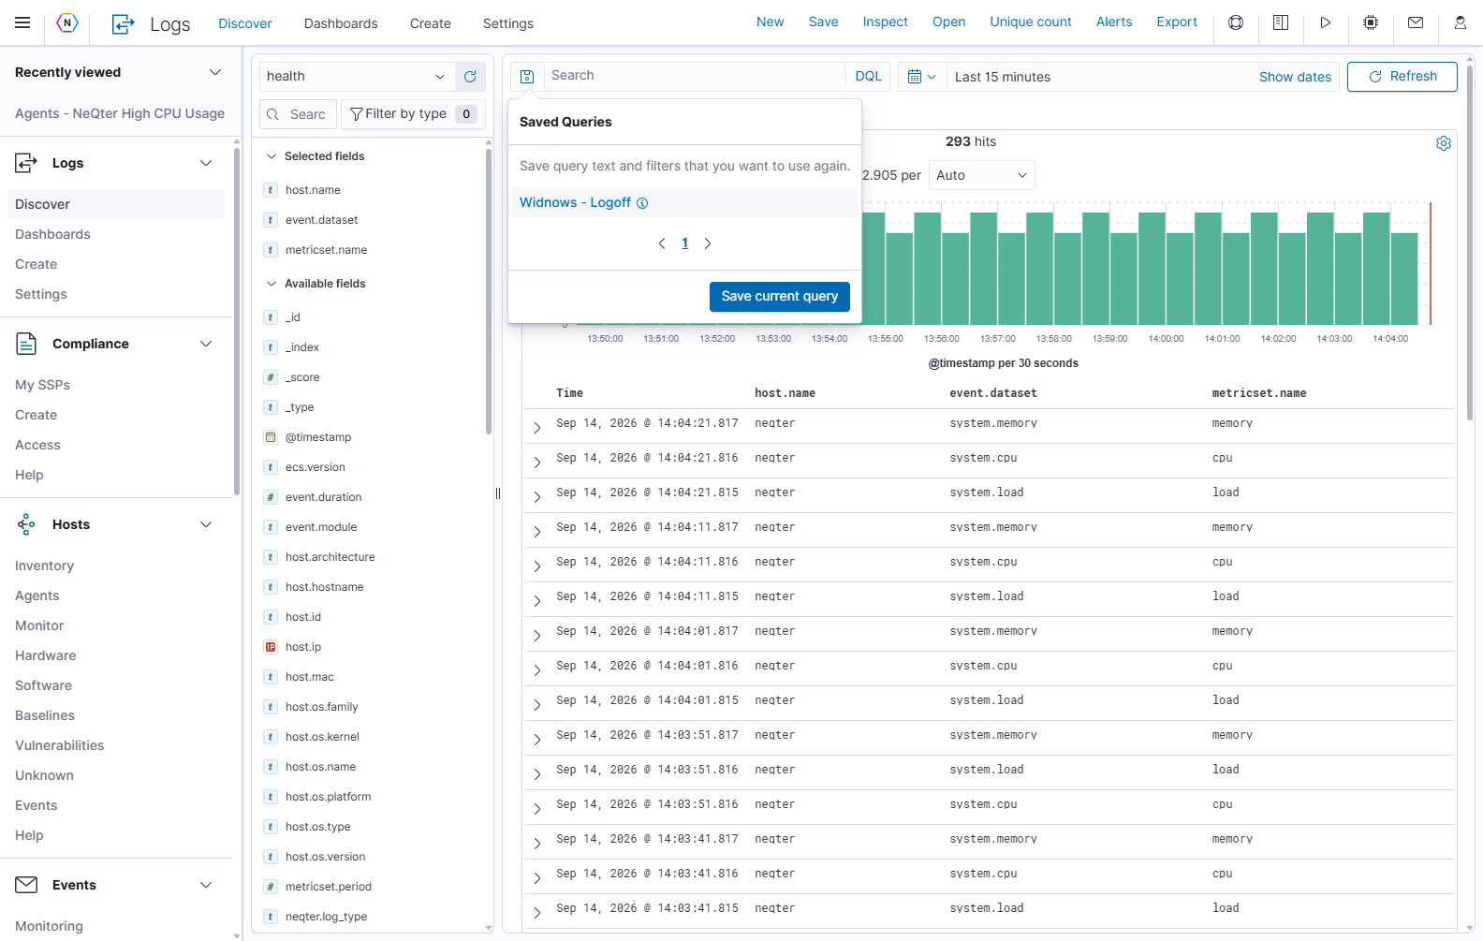Open Dashboards tab in top navigation
This screenshot has width=1483, height=941.
click(x=341, y=23)
